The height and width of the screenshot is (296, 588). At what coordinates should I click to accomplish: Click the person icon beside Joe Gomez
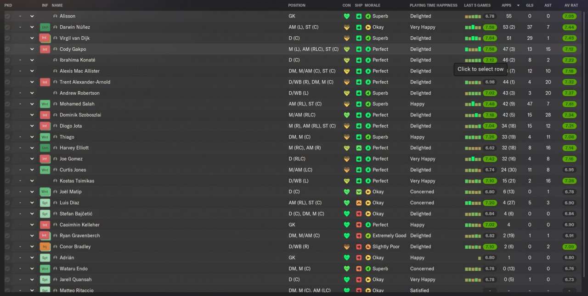click(56, 159)
